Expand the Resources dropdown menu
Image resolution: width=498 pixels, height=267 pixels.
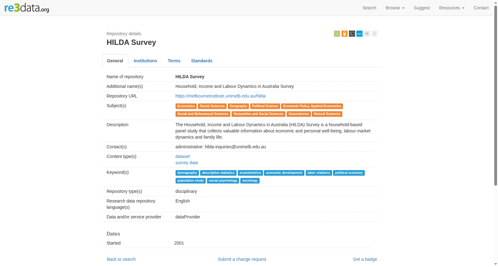tap(451, 8)
